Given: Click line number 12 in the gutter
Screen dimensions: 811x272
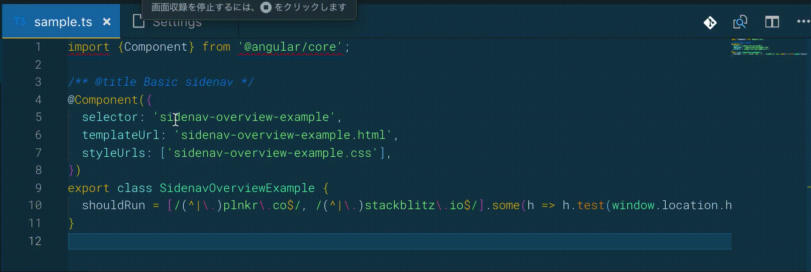Looking at the screenshot, I should tap(35, 241).
